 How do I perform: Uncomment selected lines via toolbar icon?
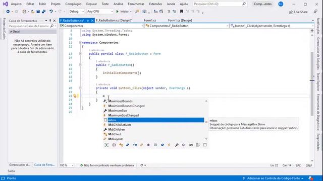tap(174, 12)
